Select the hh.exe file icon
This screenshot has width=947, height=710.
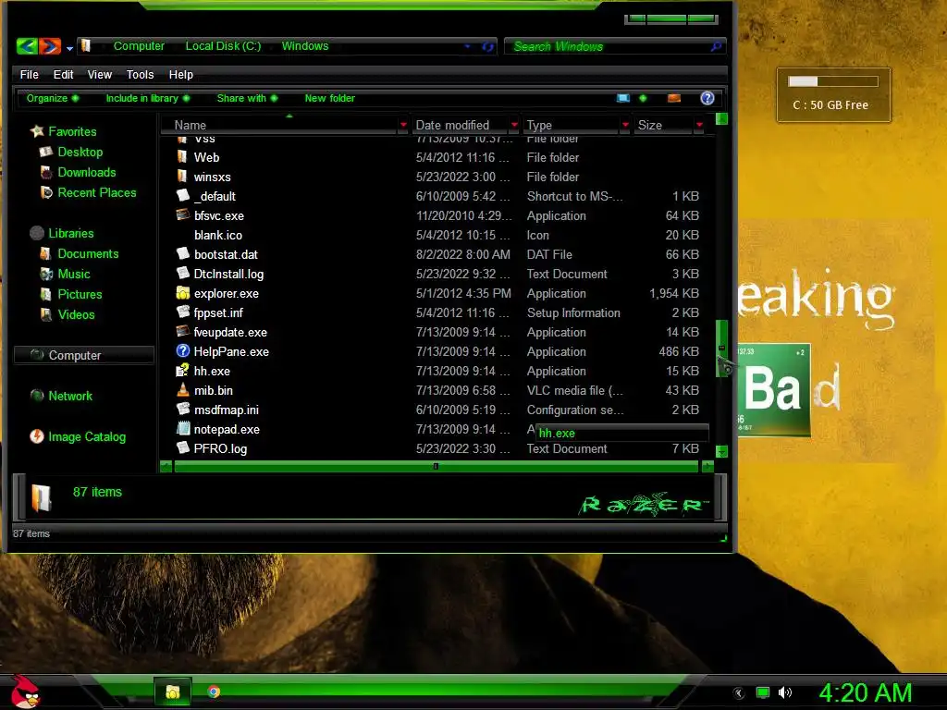182,371
